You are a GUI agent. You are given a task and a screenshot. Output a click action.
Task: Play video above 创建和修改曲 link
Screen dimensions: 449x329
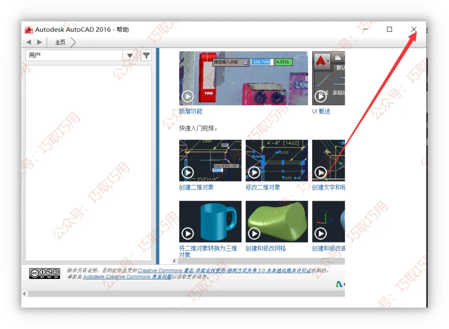328,222
